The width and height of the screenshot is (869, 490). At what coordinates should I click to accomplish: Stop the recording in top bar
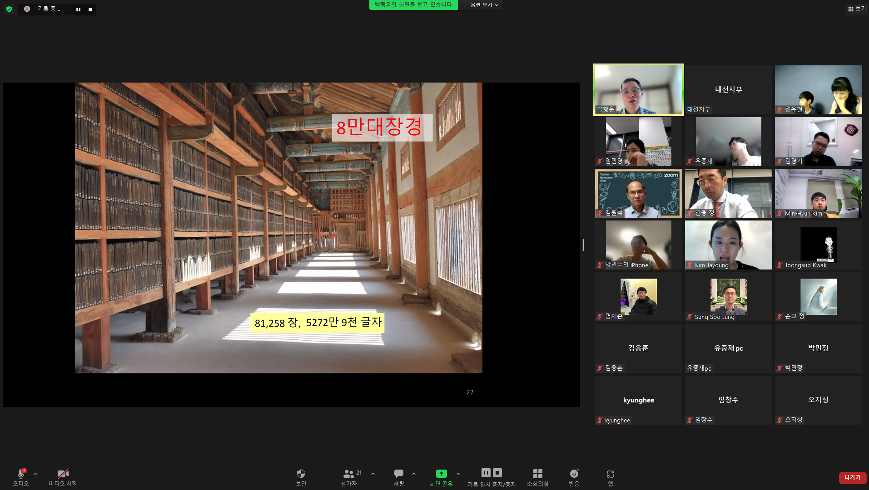90,9
